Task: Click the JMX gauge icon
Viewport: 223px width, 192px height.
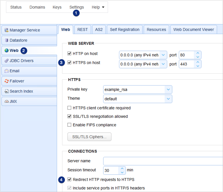Action: 6,101
